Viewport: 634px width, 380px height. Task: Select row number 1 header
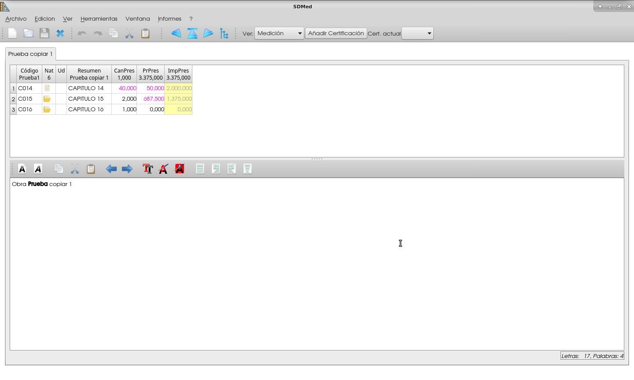(13, 88)
